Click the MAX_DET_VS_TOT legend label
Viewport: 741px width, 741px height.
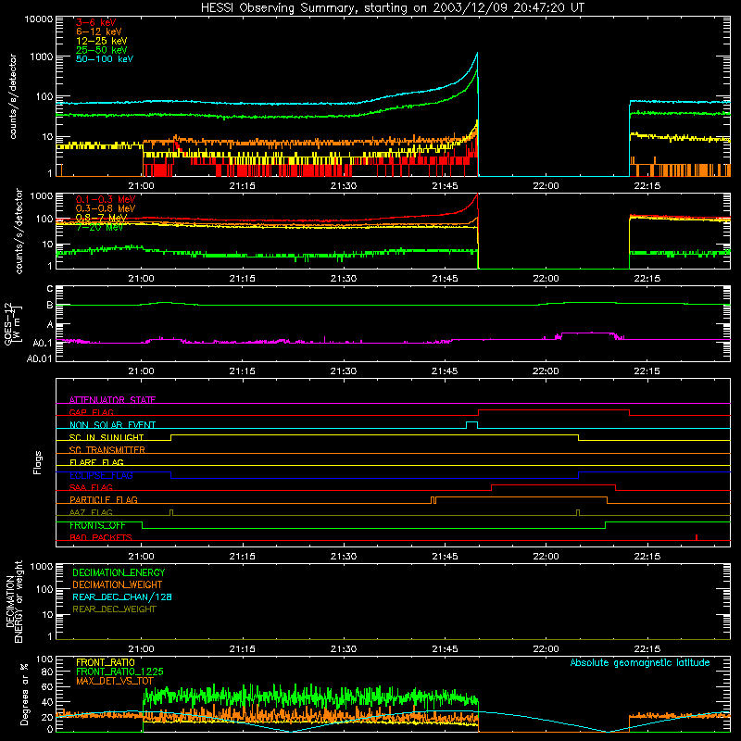tap(115, 681)
